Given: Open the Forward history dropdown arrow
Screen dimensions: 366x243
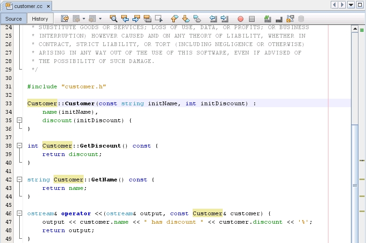Looking at the screenshot, I should tap(100, 19).
